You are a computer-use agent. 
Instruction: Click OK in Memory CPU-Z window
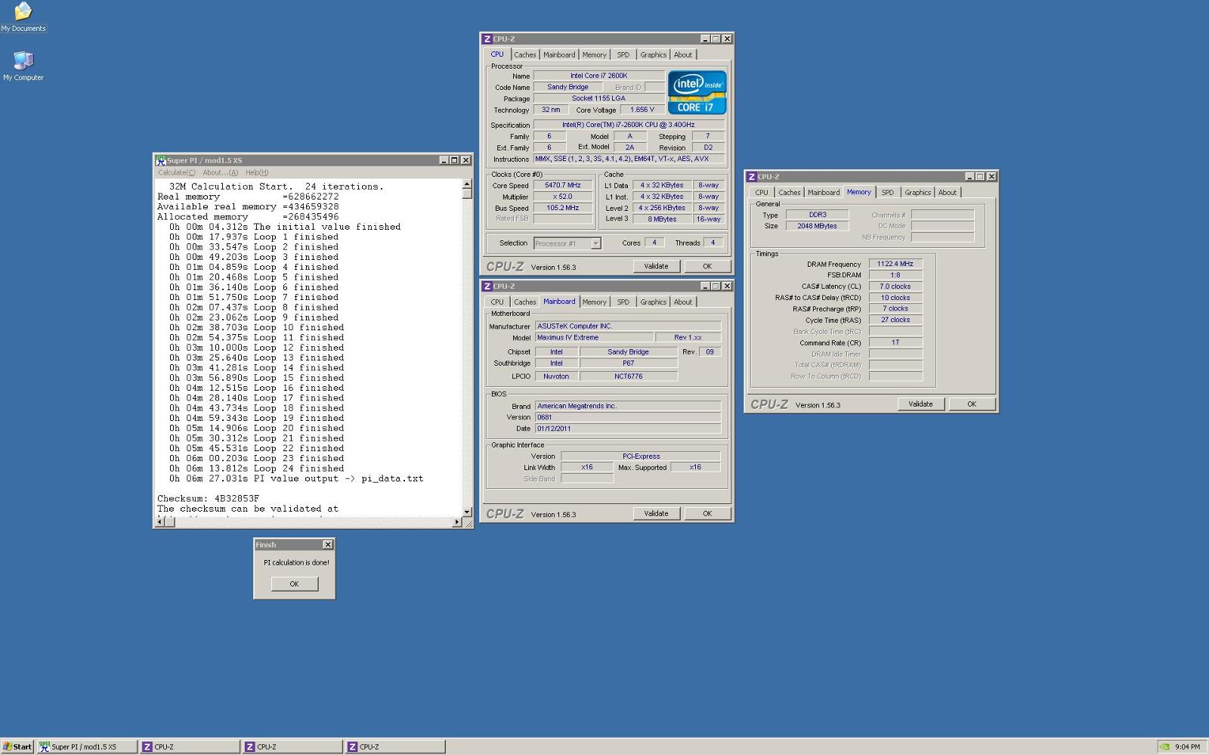[x=972, y=404]
